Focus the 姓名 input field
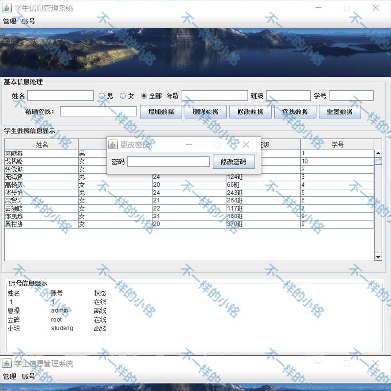Screen dimensions: 391x391 (61, 96)
